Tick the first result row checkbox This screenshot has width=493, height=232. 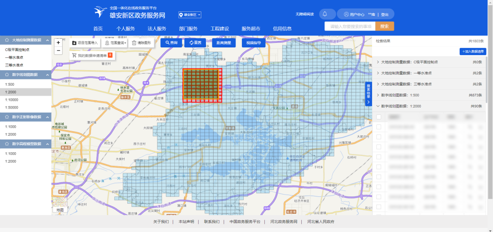click(379, 127)
